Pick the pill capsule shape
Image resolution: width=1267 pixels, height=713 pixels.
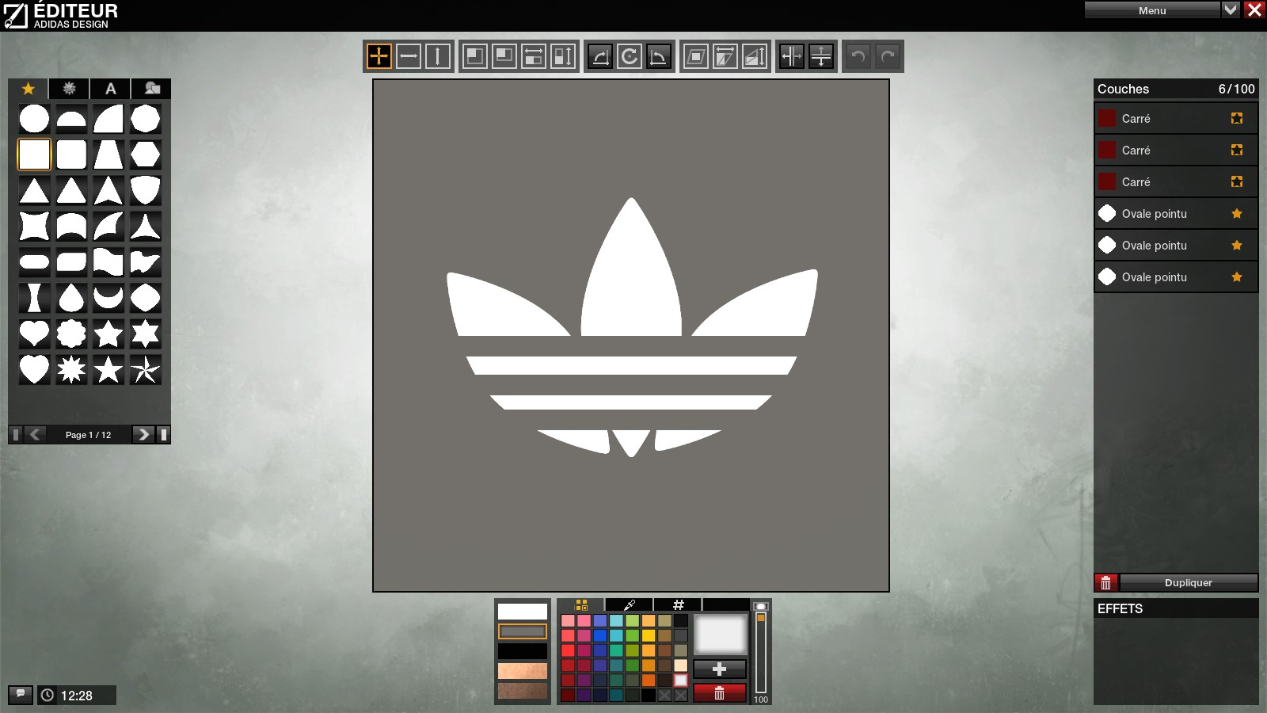34,262
